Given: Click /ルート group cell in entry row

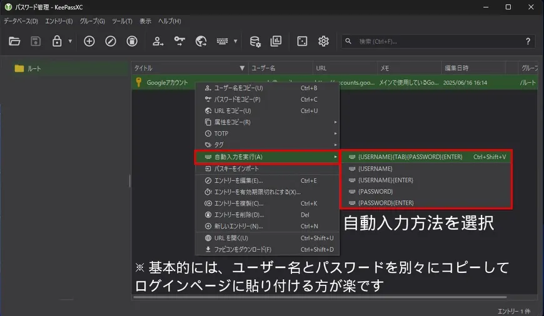Looking at the screenshot, I should pyautogui.click(x=528, y=83).
